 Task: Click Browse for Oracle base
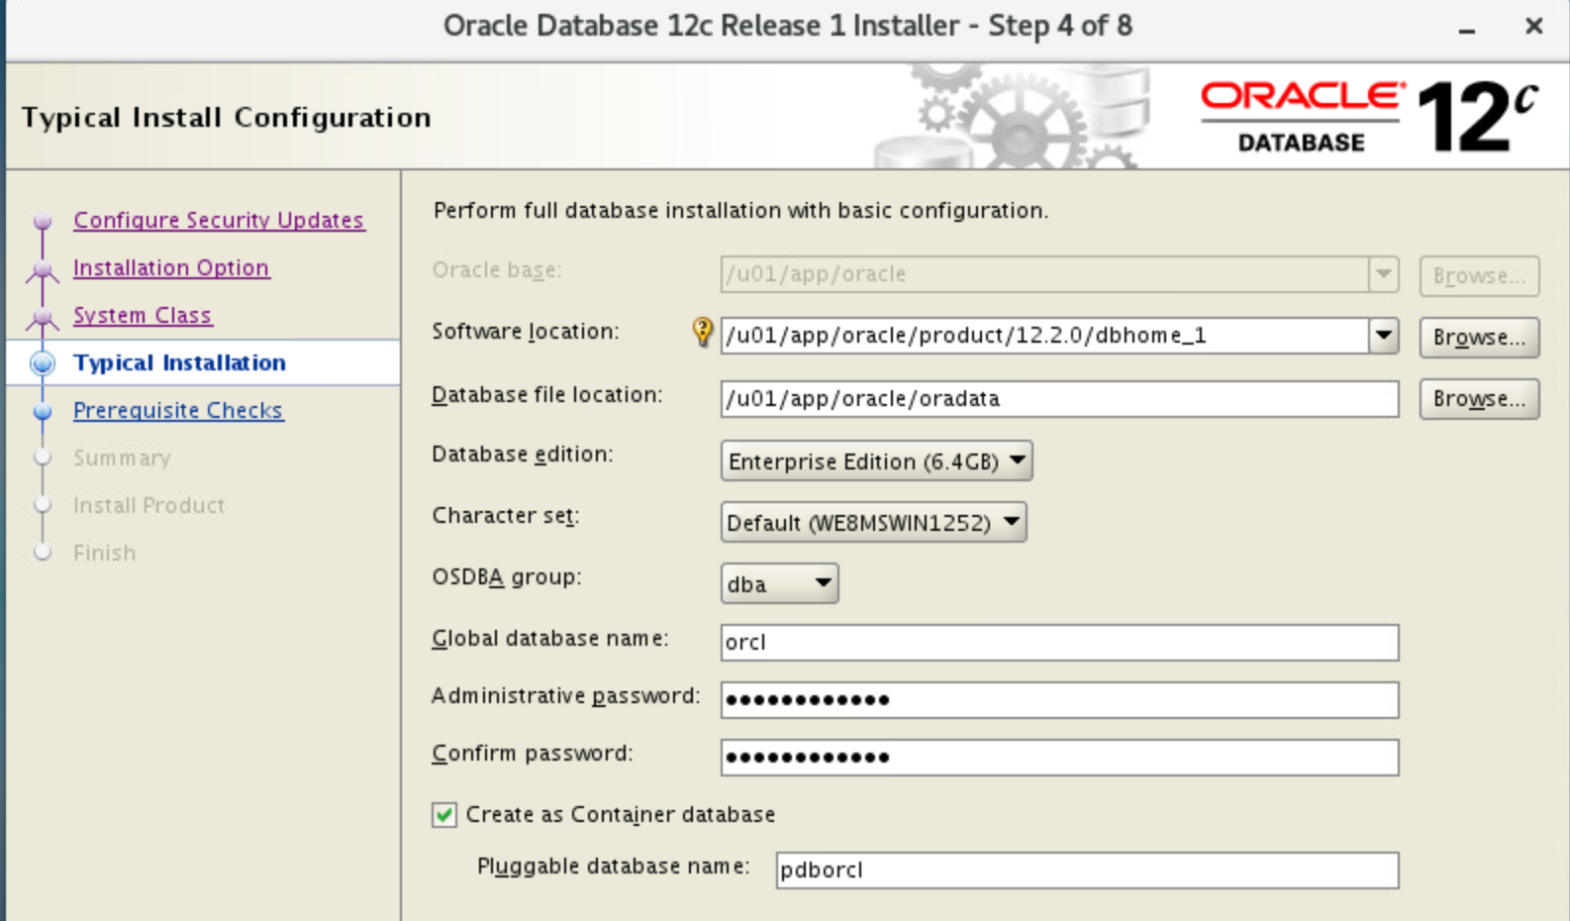tap(1479, 276)
